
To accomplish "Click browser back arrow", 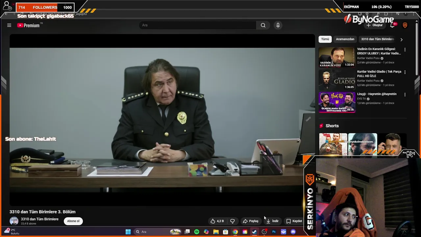I will coord(6,14).
